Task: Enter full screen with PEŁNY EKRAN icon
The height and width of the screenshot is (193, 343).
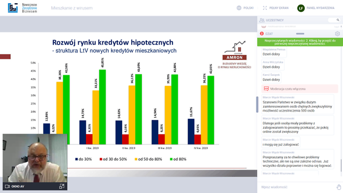Action: click(265, 8)
